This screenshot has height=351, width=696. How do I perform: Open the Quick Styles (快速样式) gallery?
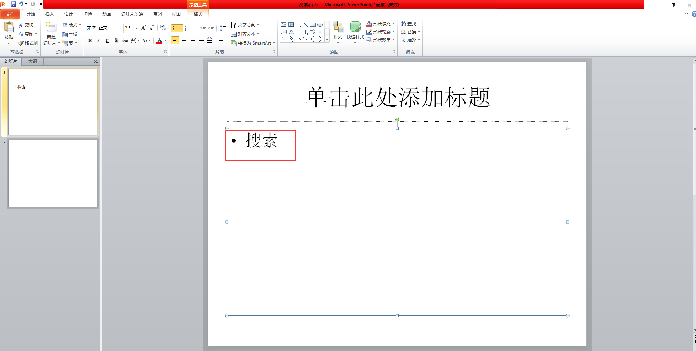355,33
